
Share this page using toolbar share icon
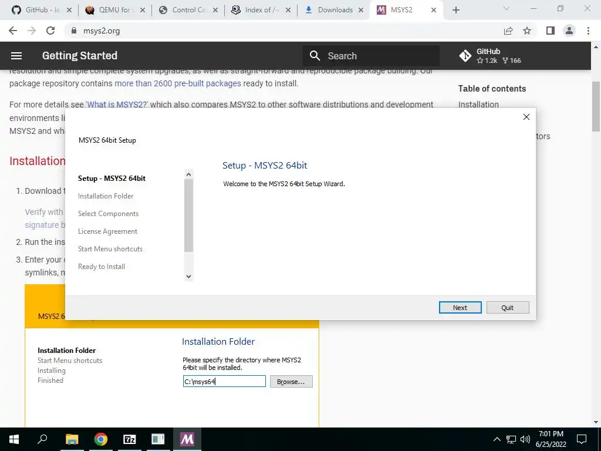[x=508, y=31]
